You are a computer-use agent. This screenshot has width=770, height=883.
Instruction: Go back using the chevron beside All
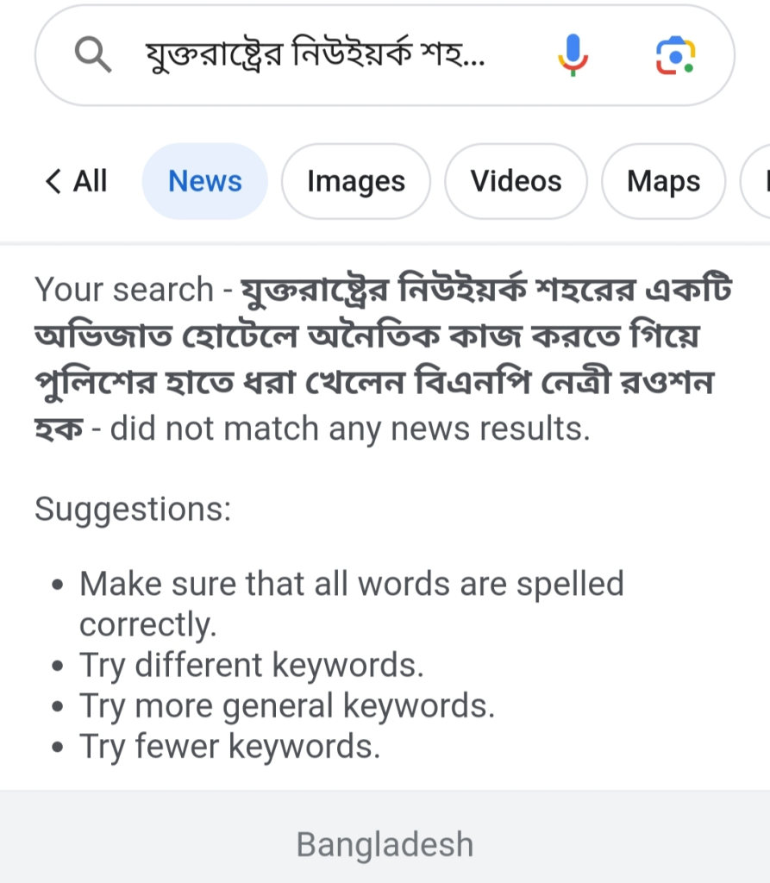53,181
